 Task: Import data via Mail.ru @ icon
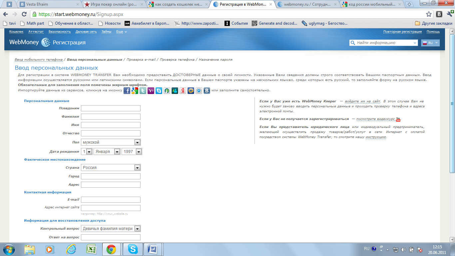point(191,91)
